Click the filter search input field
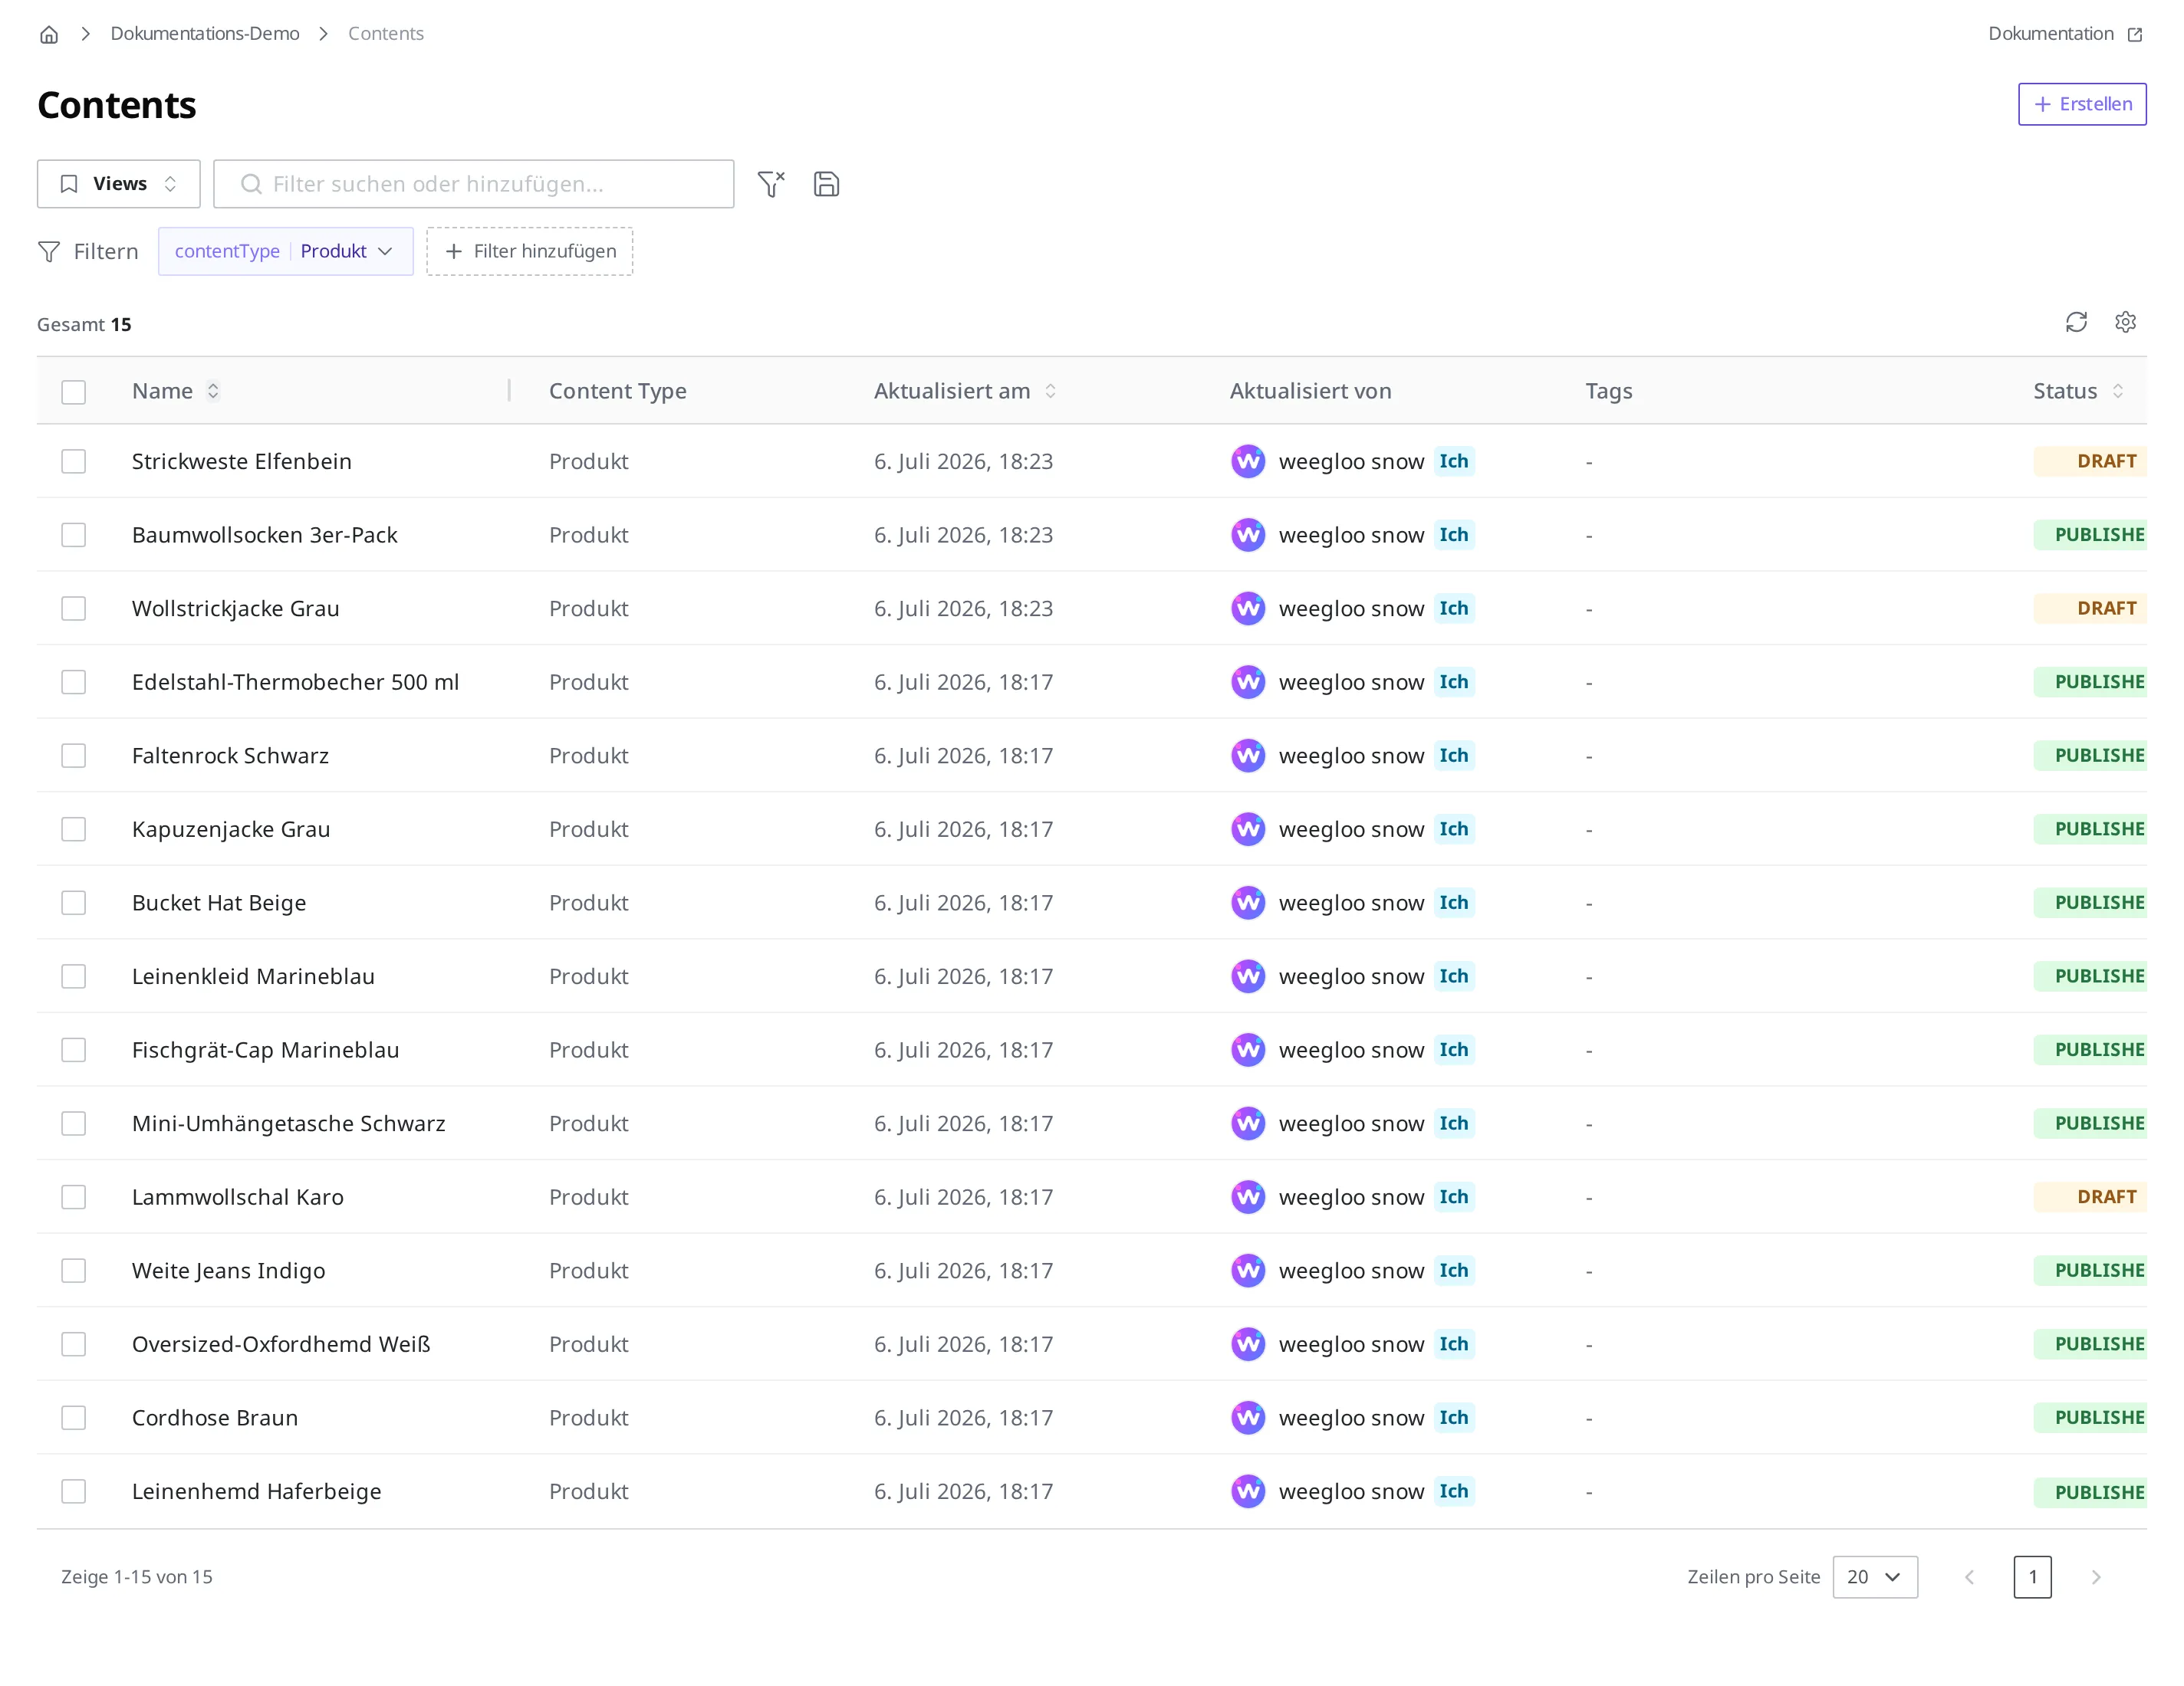This screenshot has height=1686, width=2184. (x=474, y=184)
